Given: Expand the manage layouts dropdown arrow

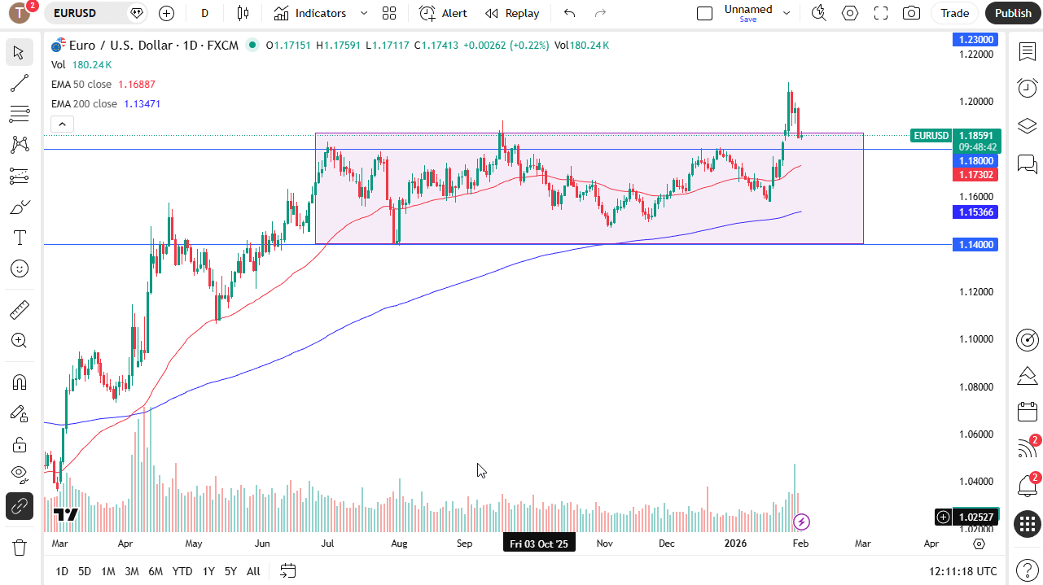Looking at the screenshot, I should tap(787, 13).
